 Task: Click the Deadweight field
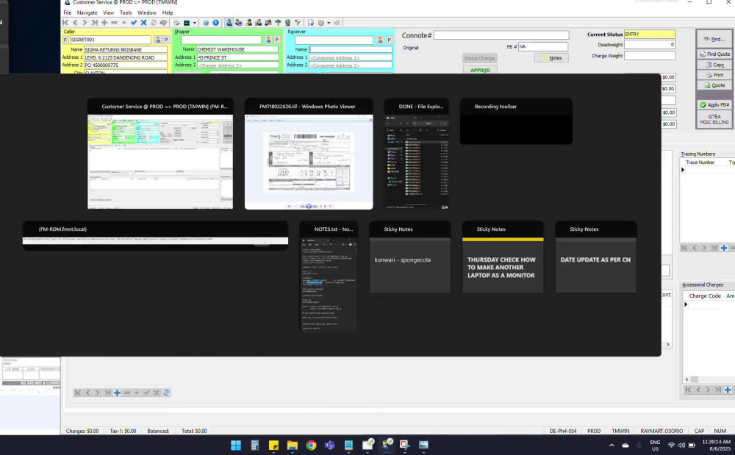(x=650, y=45)
